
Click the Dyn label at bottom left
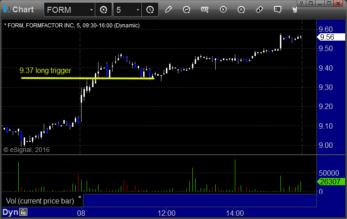pos(10,212)
